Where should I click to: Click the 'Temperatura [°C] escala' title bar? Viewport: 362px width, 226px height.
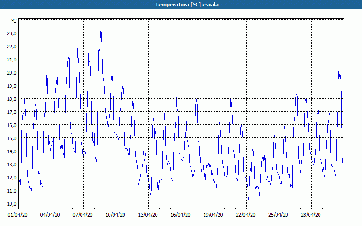click(181, 5)
